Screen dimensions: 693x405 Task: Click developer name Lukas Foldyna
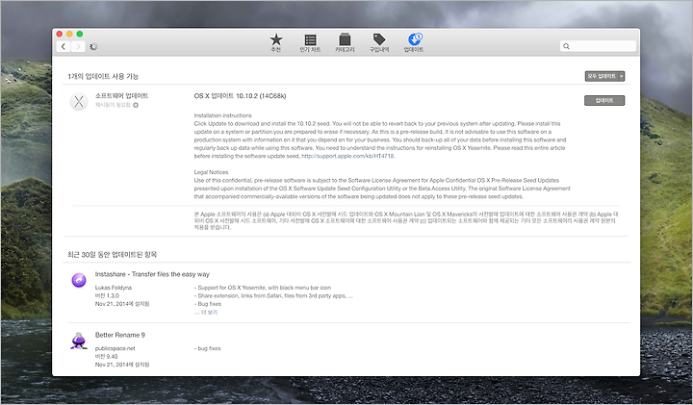pyautogui.click(x=114, y=288)
